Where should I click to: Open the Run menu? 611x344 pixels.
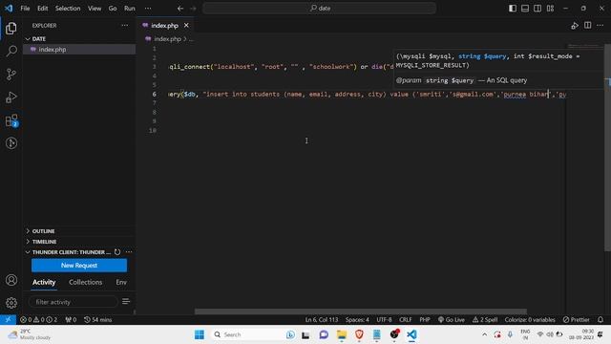pos(130,9)
